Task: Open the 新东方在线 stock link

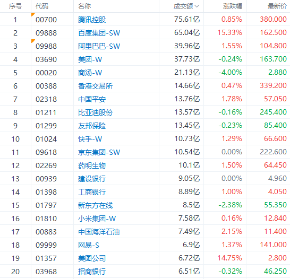Action: click(x=95, y=205)
